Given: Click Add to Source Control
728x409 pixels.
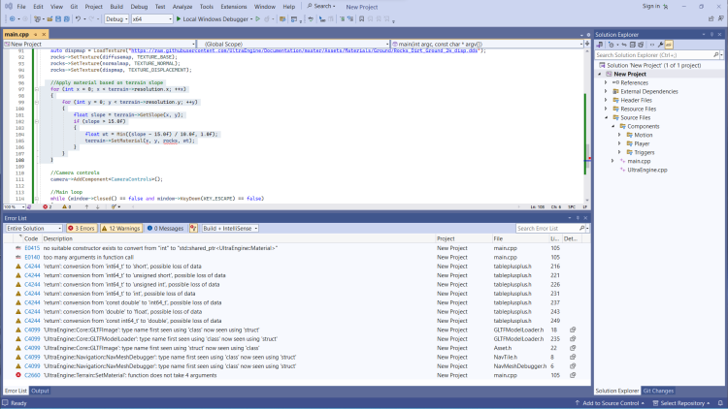Looking at the screenshot, I should (x=611, y=403).
